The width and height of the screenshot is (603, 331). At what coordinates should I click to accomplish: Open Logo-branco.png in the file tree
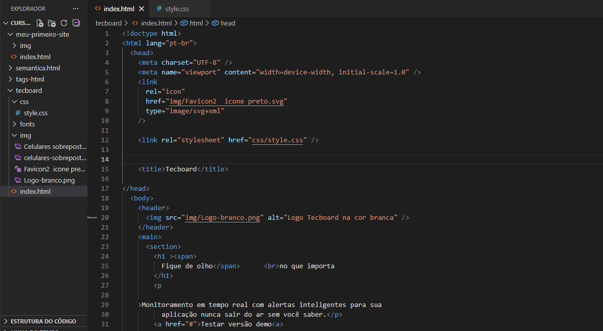tap(49, 180)
